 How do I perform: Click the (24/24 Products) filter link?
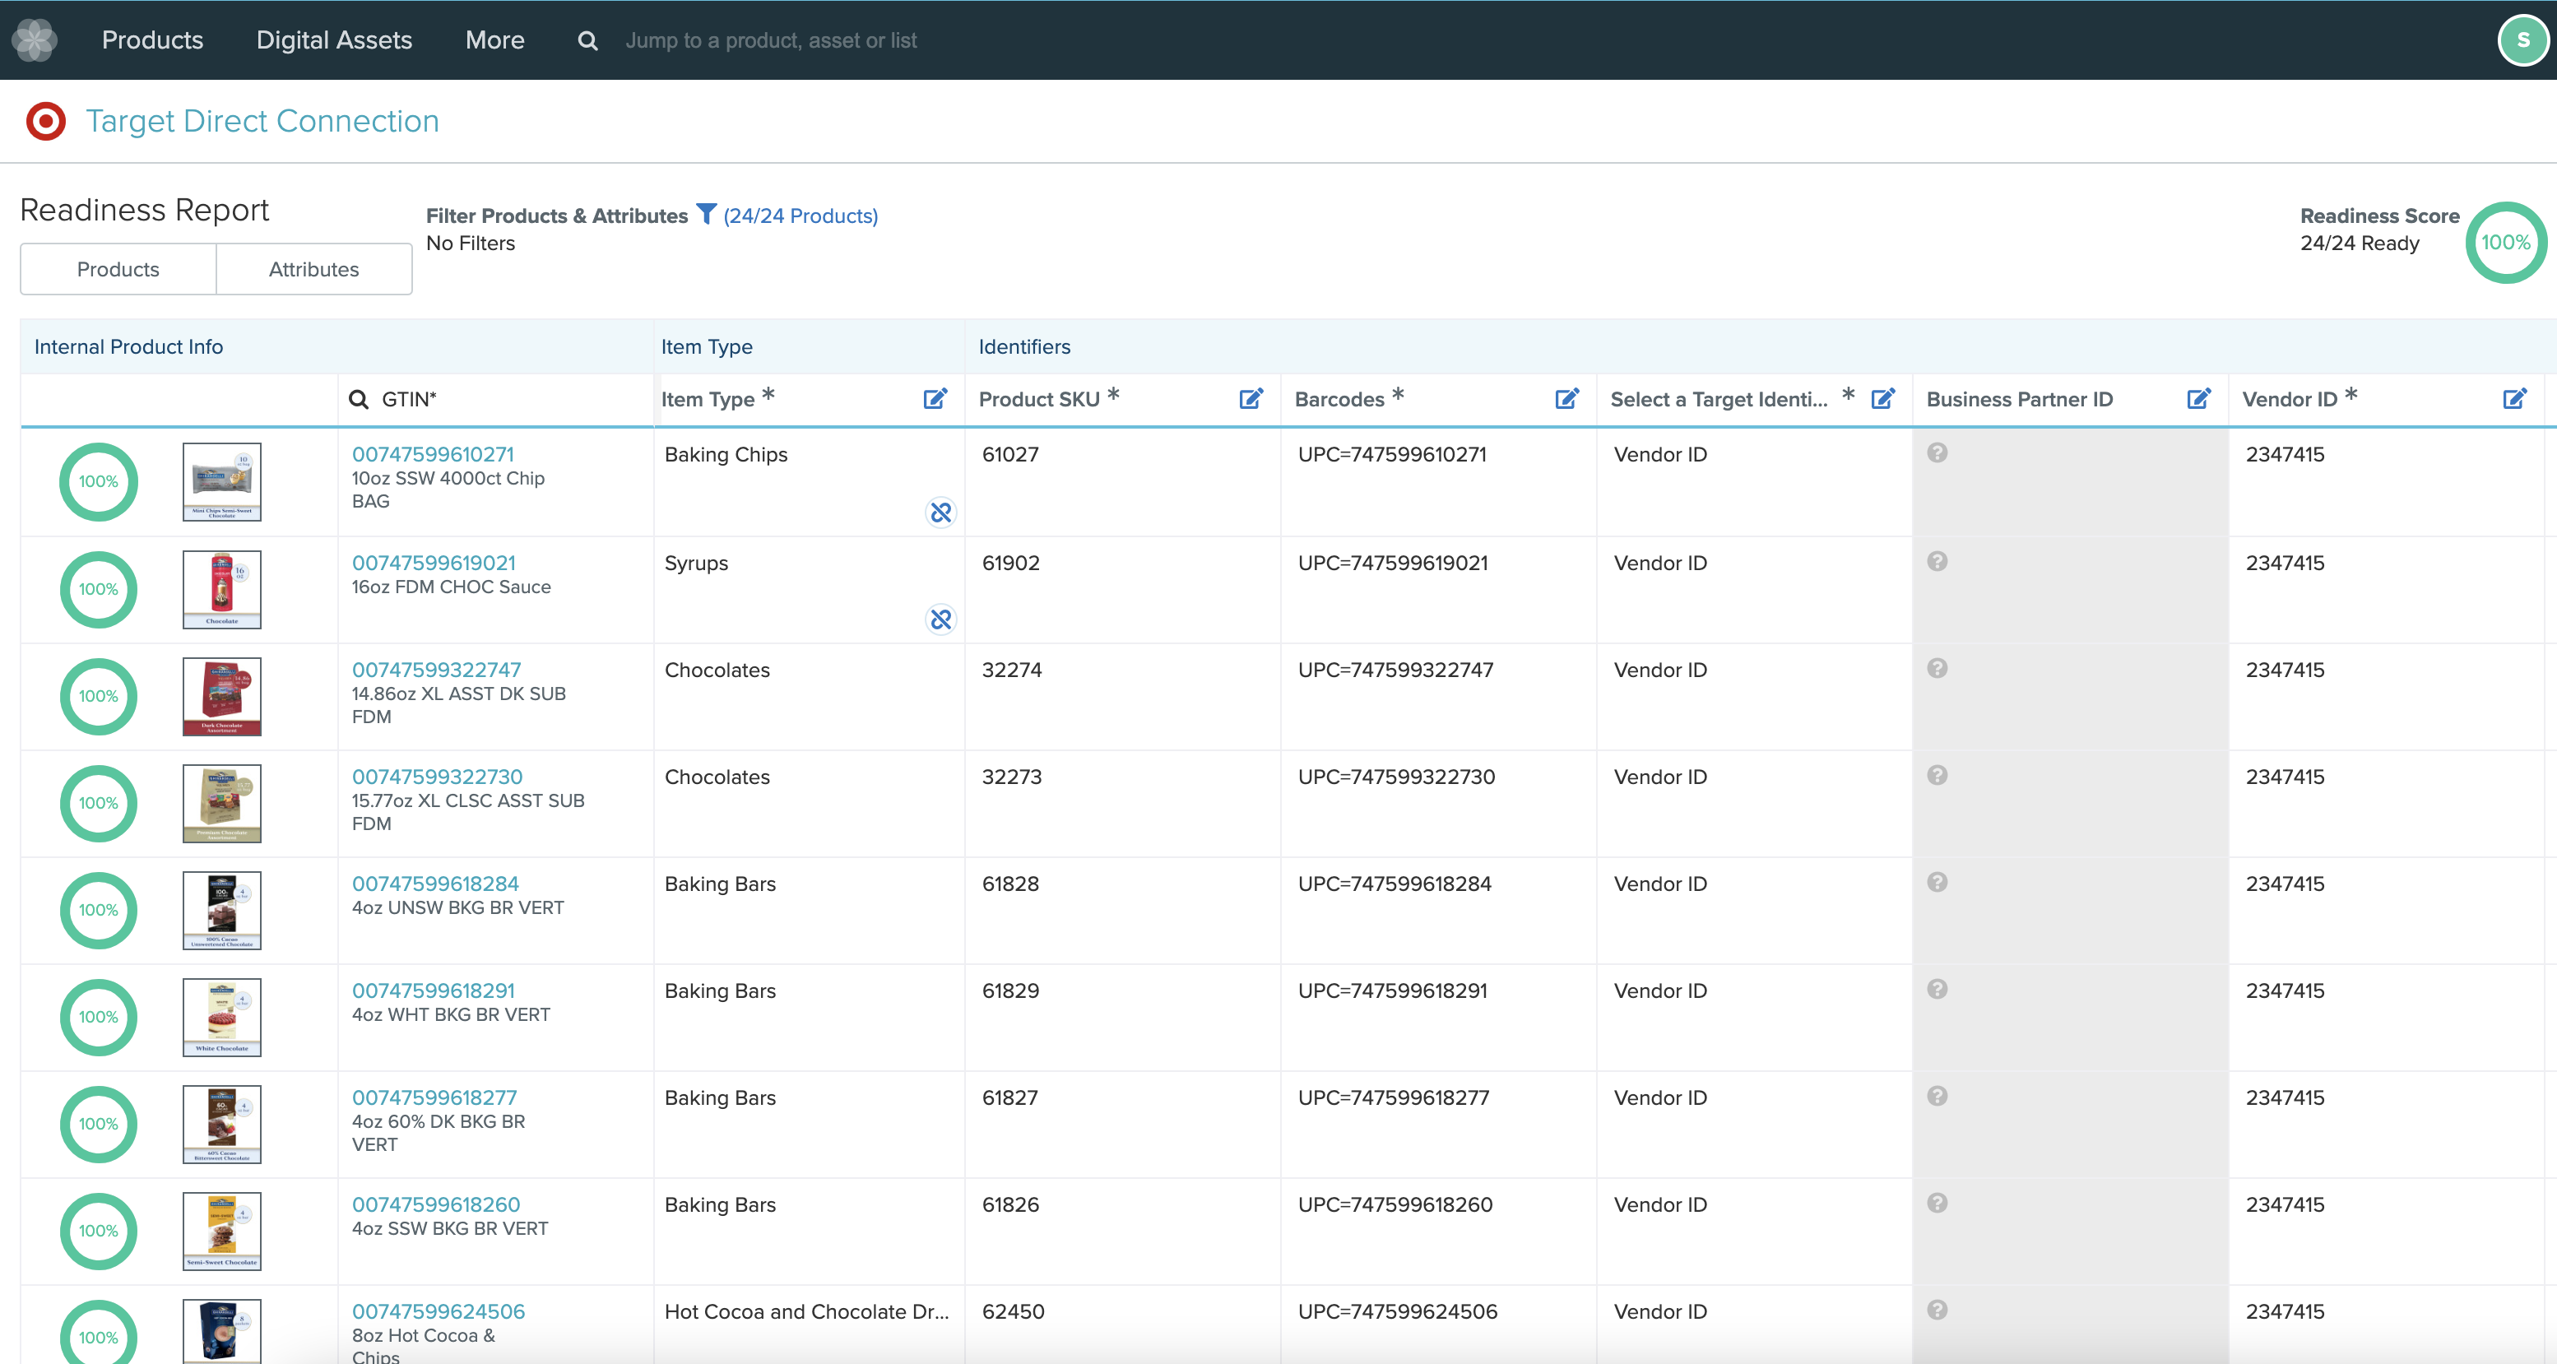(800, 216)
